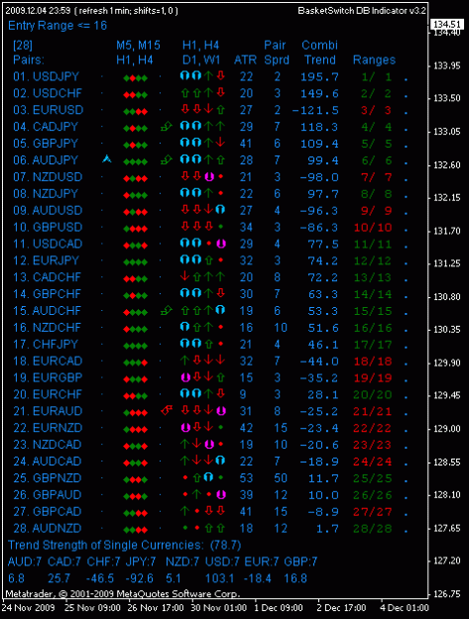Click the blue marker icon right of AUDJPY

pyautogui.click(x=107, y=158)
